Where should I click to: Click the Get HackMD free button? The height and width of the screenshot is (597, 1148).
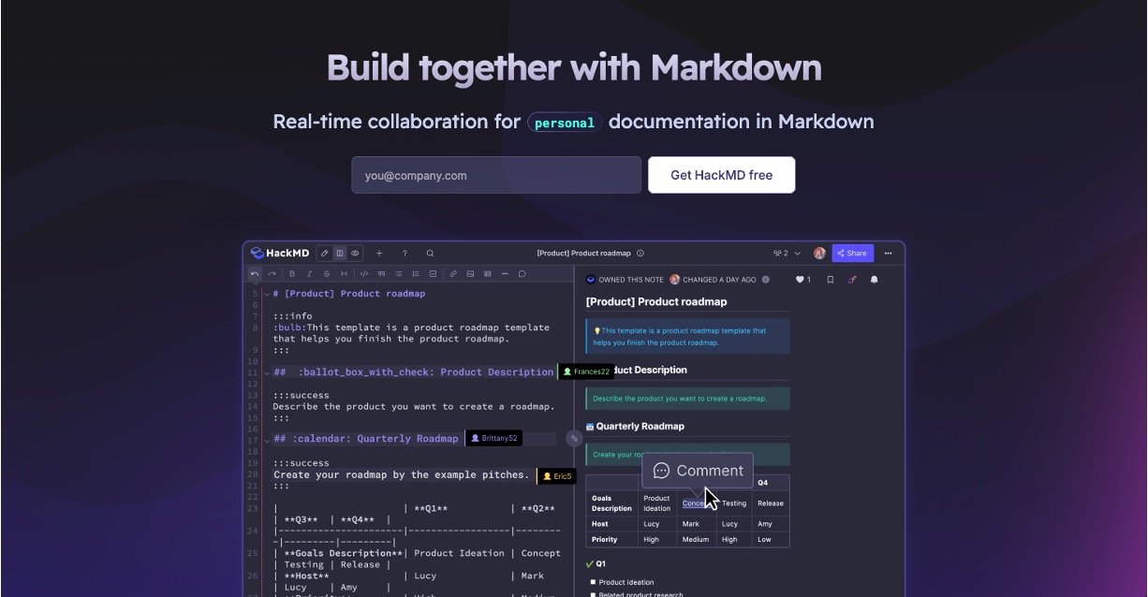point(721,175)
